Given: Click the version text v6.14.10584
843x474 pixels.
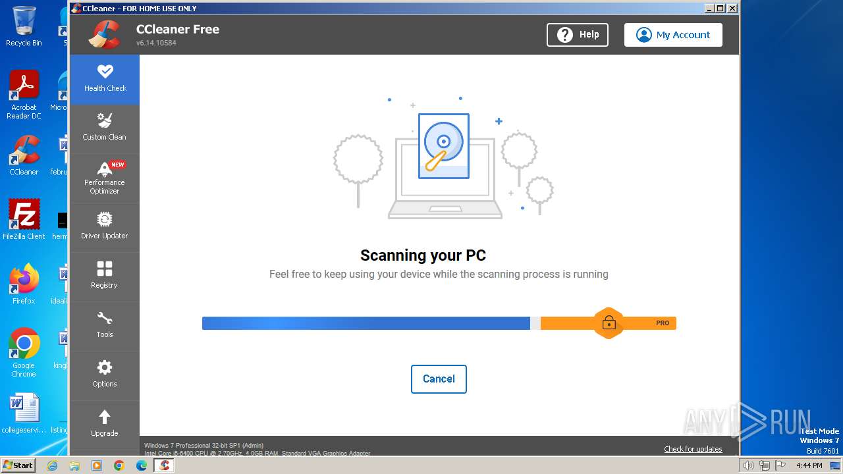Looking at the screenshot, I should [156, 43].
